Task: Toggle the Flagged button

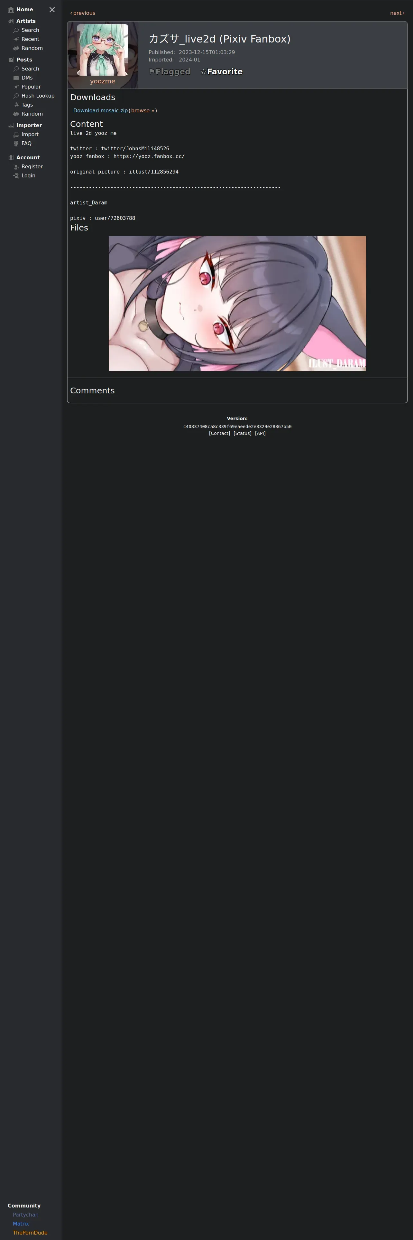Action: [x=170, y=72]
